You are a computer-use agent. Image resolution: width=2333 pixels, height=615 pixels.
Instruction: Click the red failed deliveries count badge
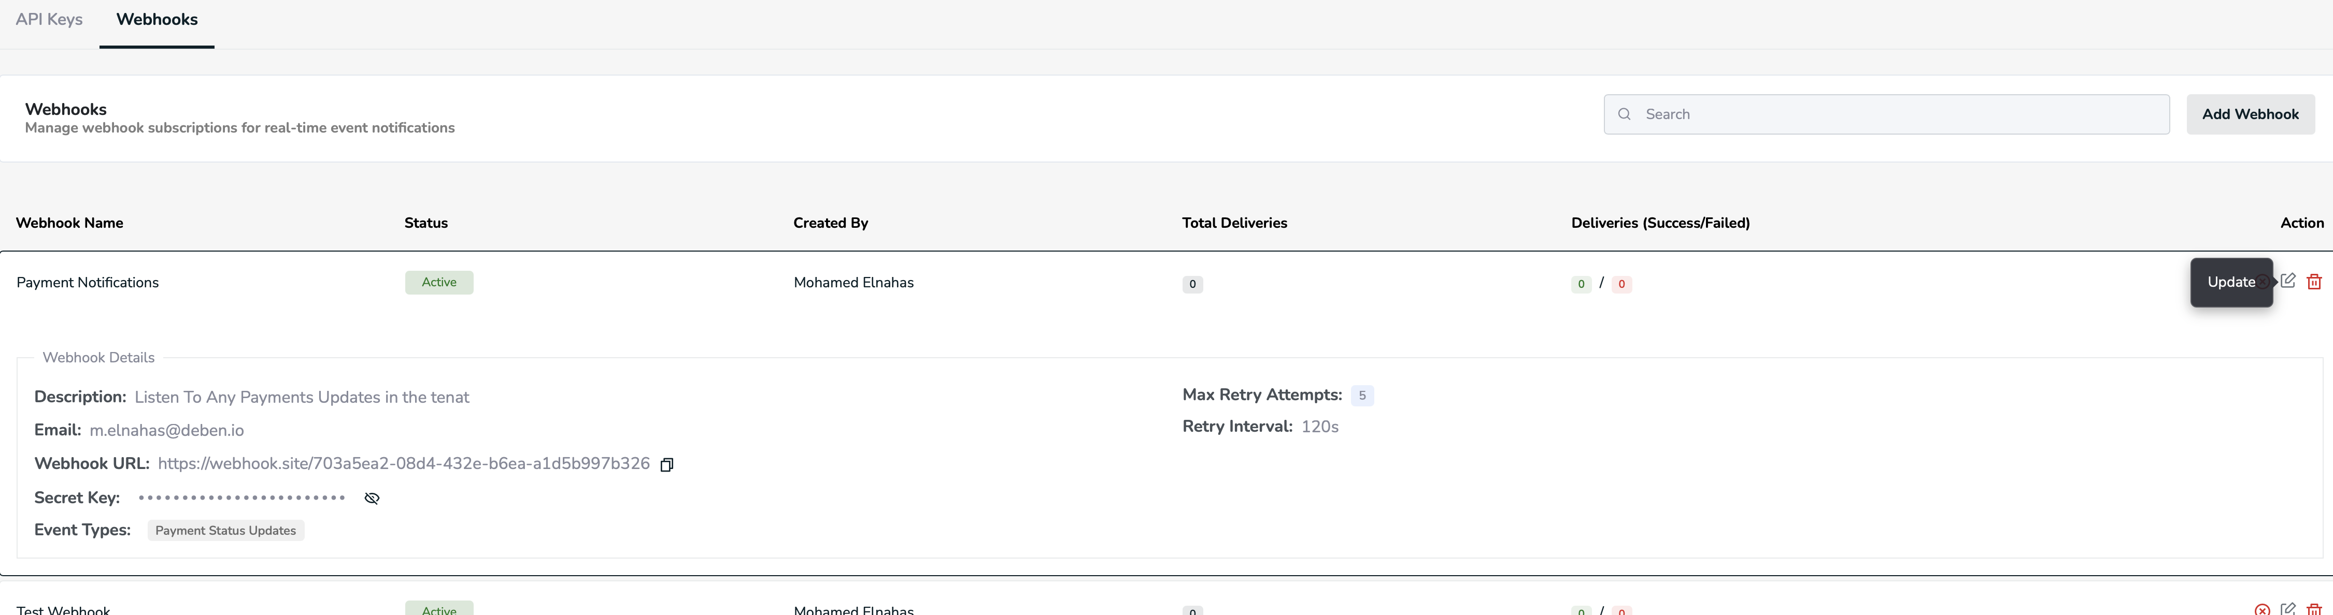coord(1621,284)
